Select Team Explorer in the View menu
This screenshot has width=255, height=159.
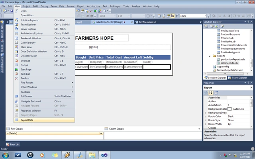44,25
